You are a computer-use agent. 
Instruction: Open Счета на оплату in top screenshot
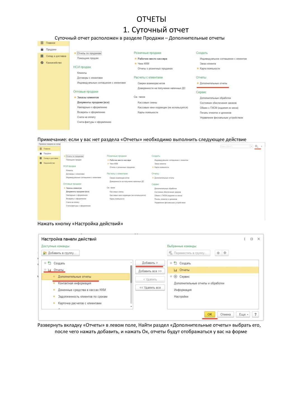(86, 117)
